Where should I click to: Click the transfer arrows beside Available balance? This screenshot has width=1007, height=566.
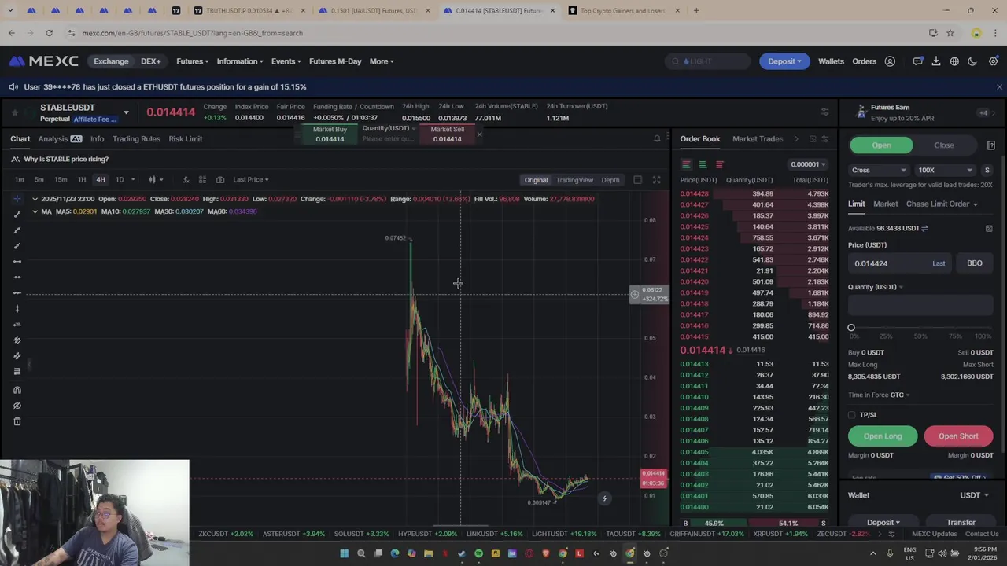coord(924,228)
